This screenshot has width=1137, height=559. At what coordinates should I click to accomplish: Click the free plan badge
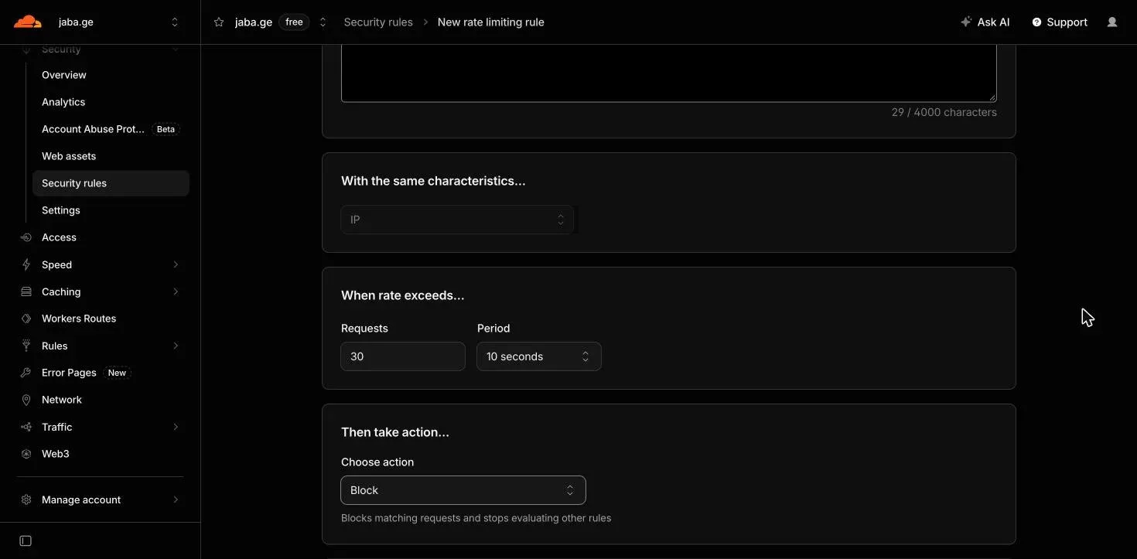294,22
